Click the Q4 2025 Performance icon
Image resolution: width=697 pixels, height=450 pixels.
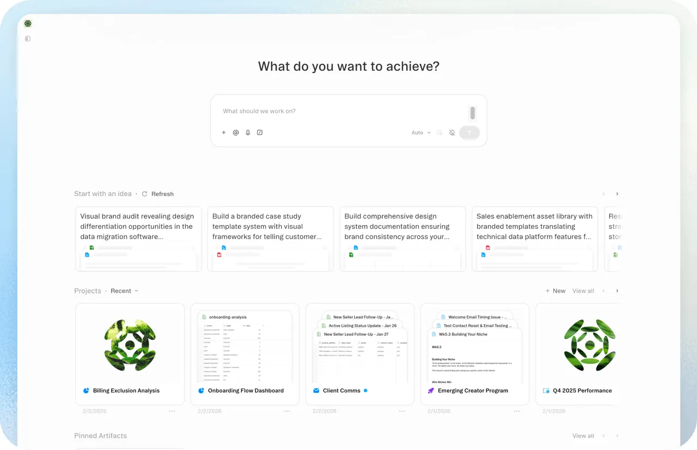(546, 391)
